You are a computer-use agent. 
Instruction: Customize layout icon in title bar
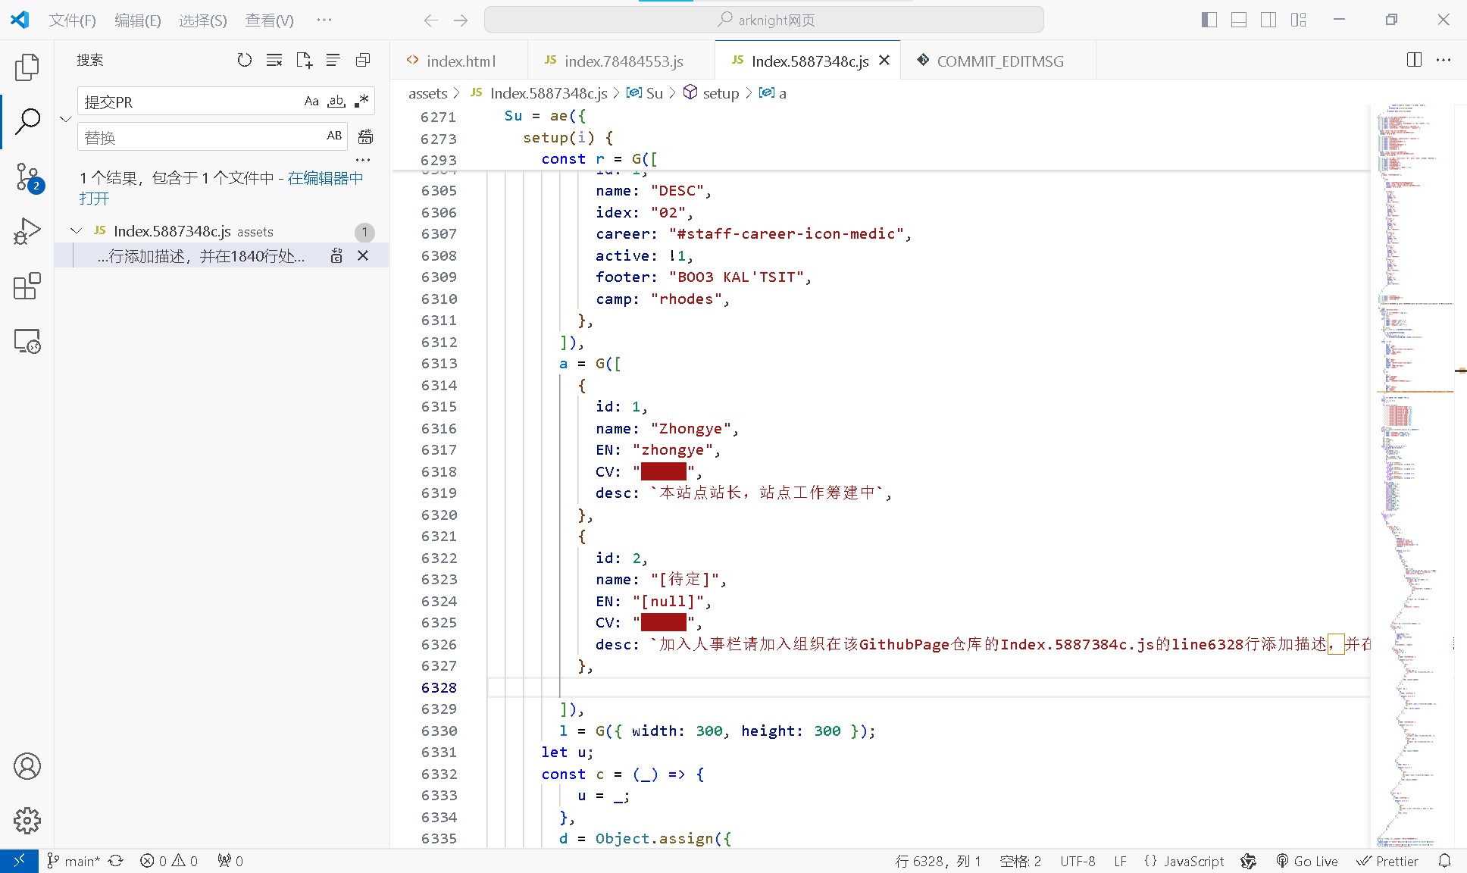click(1299, 20)
